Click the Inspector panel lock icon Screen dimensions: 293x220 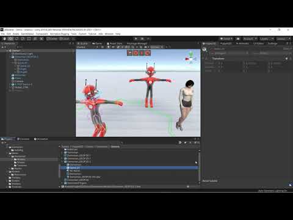click(287, 43)
